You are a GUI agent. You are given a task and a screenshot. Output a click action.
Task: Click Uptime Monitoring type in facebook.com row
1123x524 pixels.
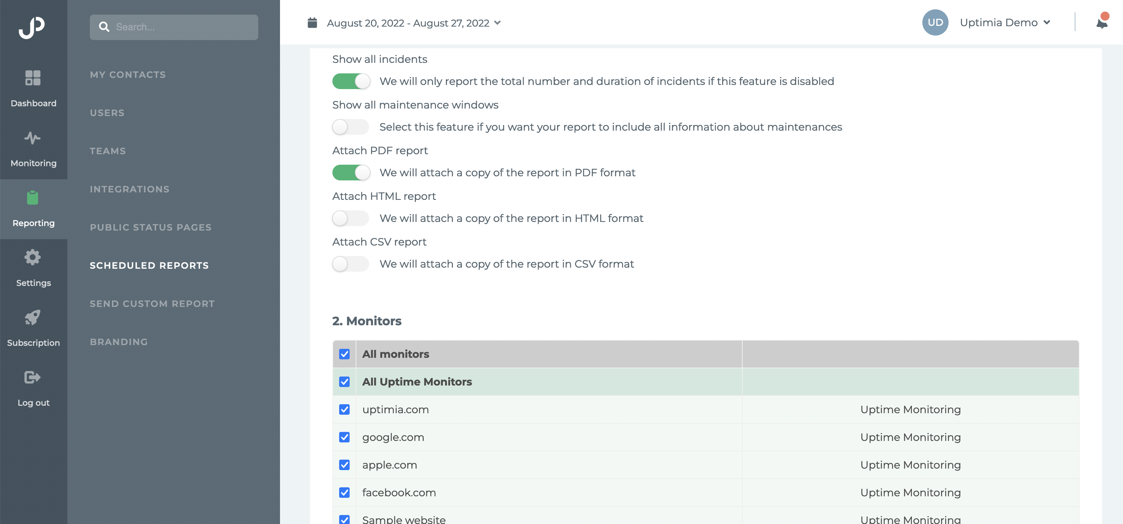pyautogui.click(x=910, y=493)
